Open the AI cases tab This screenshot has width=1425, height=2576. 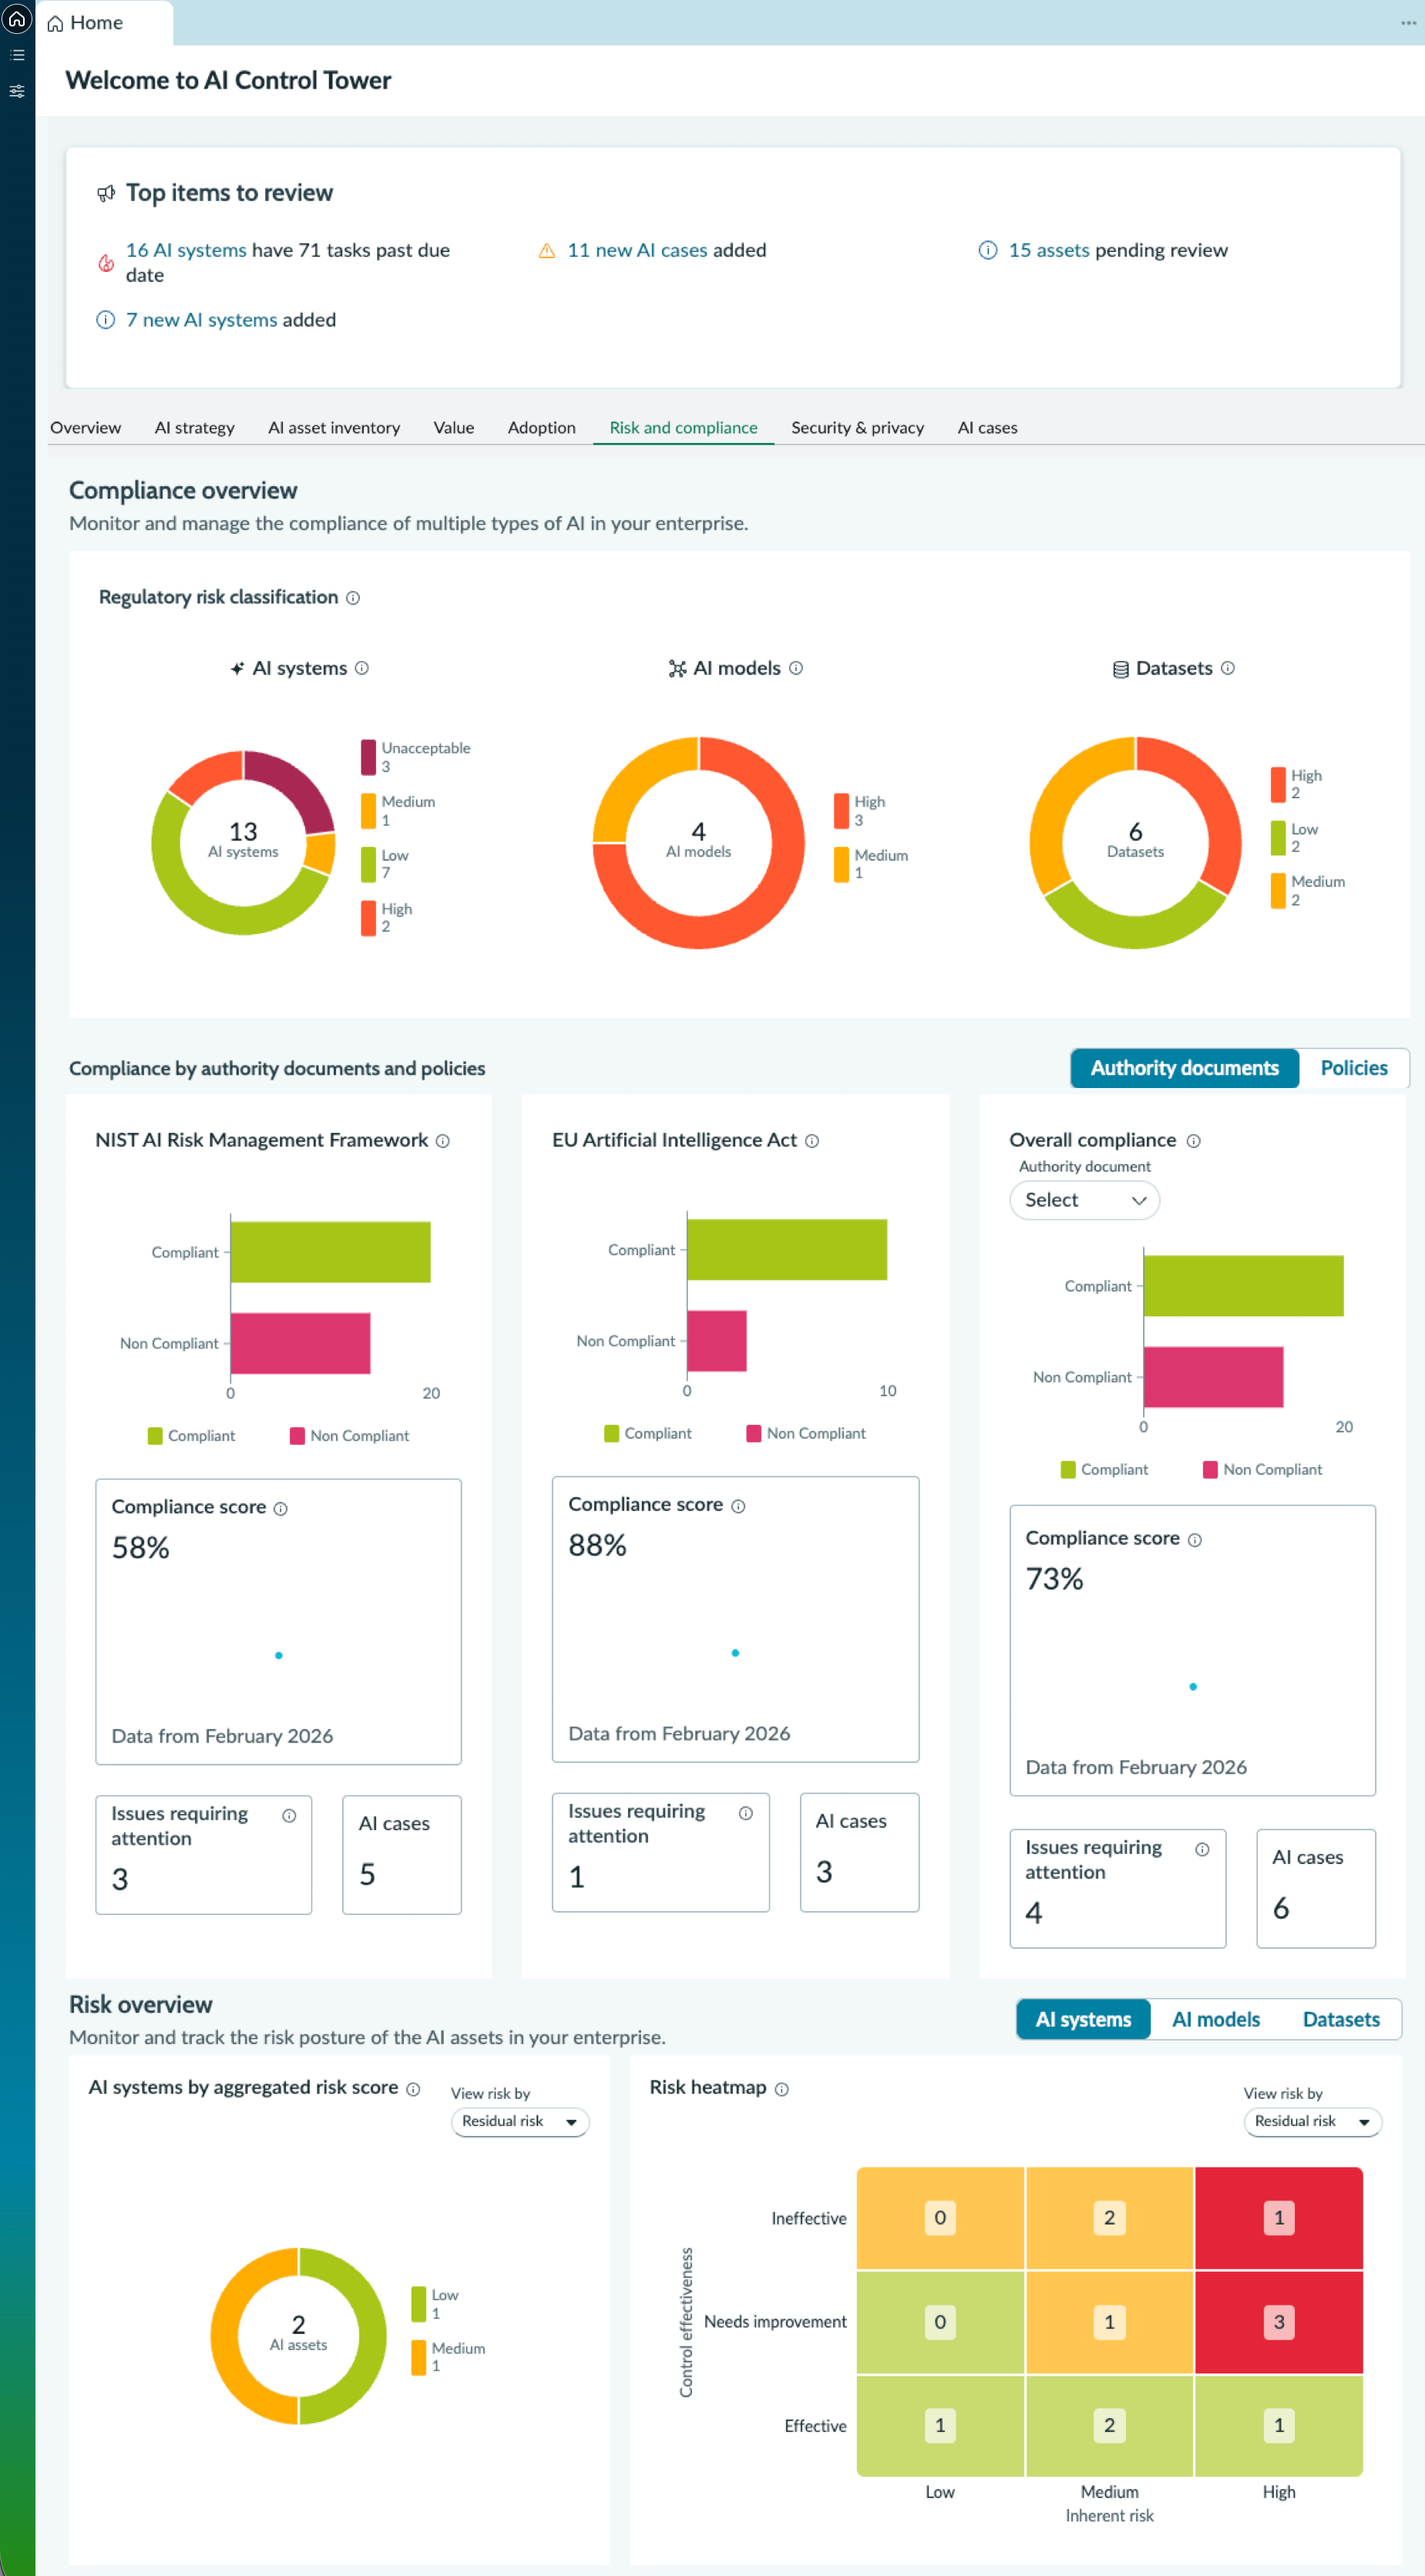point(988,427)
